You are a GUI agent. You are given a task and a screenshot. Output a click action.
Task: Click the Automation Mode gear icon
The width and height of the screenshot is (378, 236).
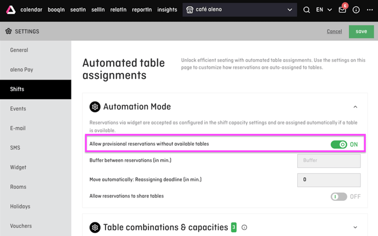pos(95,106)
